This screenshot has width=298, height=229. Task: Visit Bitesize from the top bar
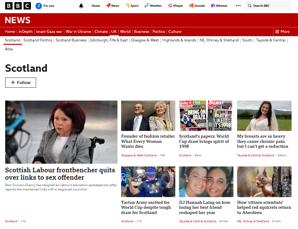(x=219, y=6)
